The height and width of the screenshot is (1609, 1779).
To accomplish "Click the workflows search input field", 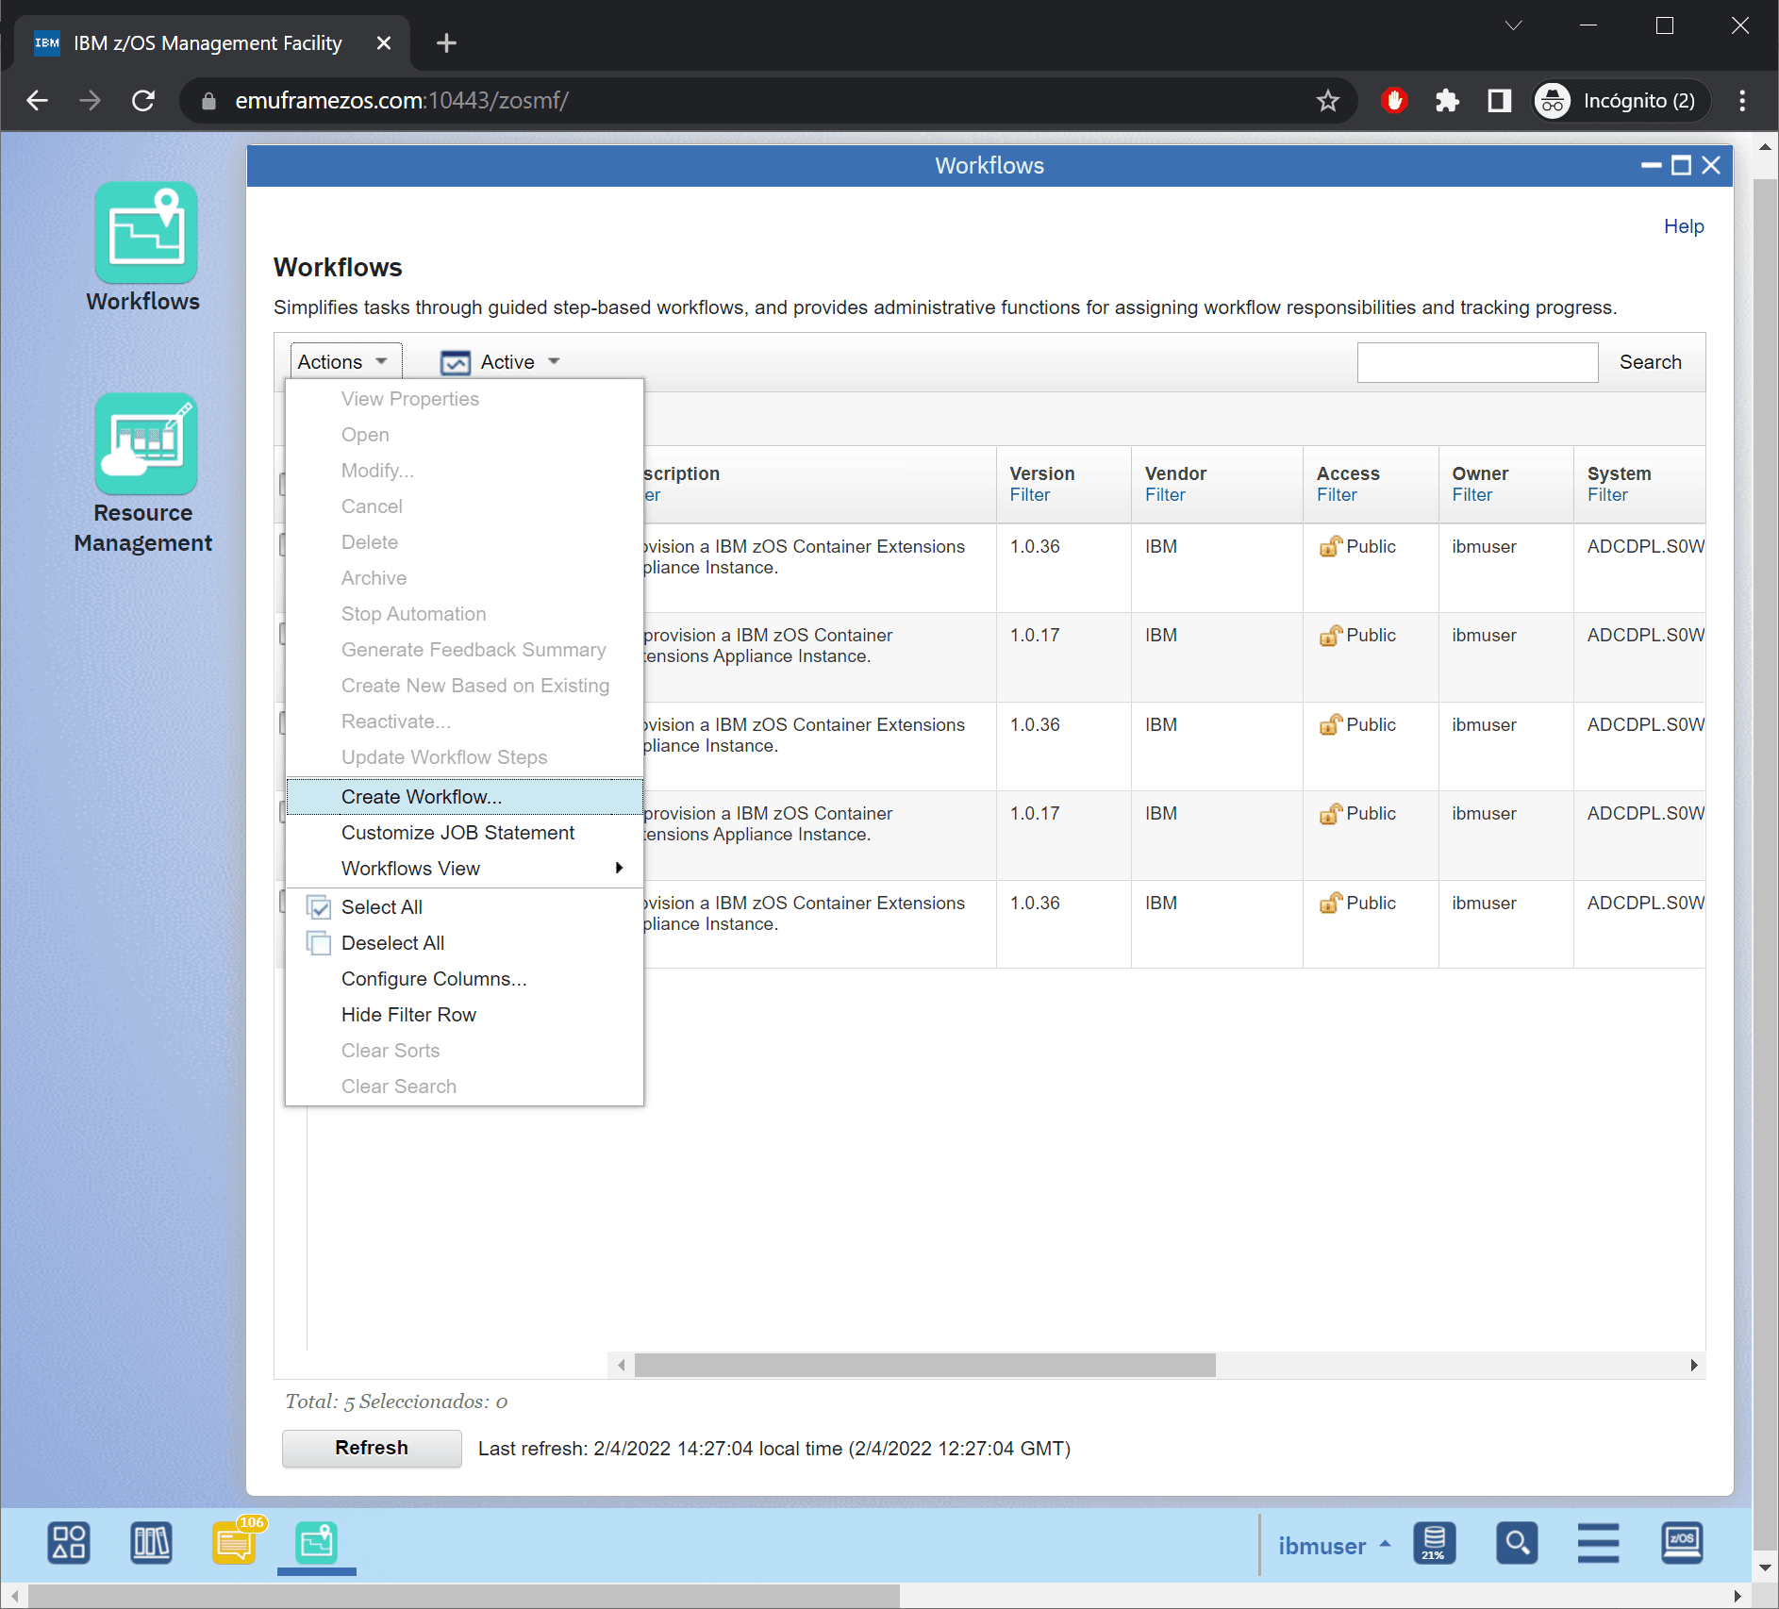I will click(x=1476, y=362).
